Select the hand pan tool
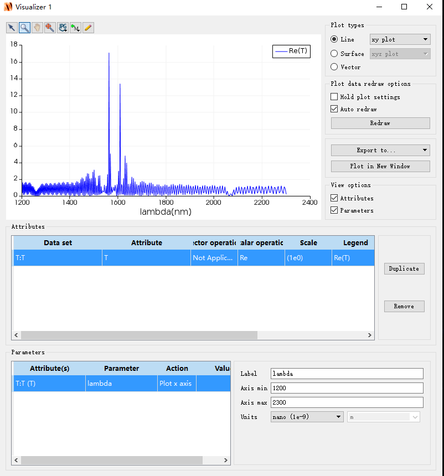 [x=37, y=28]
